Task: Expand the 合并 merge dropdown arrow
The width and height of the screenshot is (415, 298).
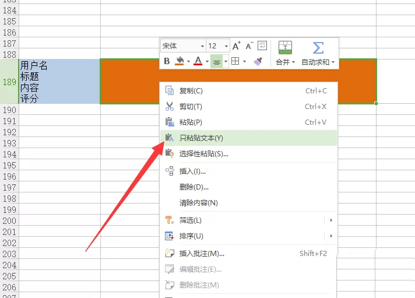Action: pos(293,62)
